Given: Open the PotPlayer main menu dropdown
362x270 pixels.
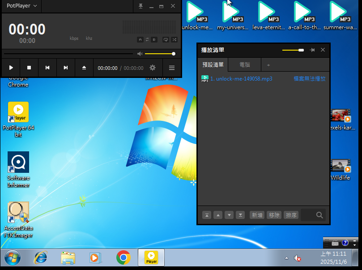Looking at the screenshot, I should point(21,6).
